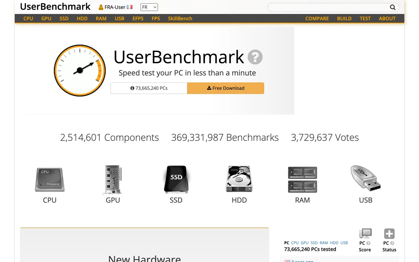
Task: Open GPU in the top navigation bar
Action: (x=46, y=19)
